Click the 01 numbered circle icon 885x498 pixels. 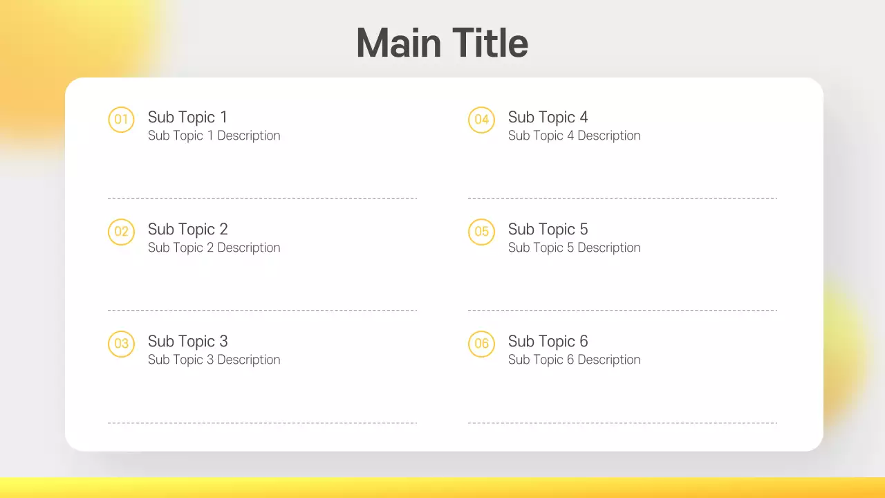pos(121,120)
